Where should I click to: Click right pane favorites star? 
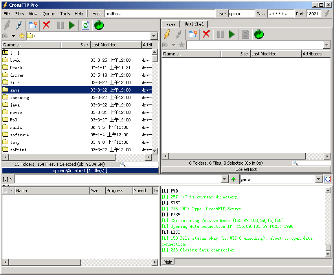pyautogui.click(x=182, y=45)
